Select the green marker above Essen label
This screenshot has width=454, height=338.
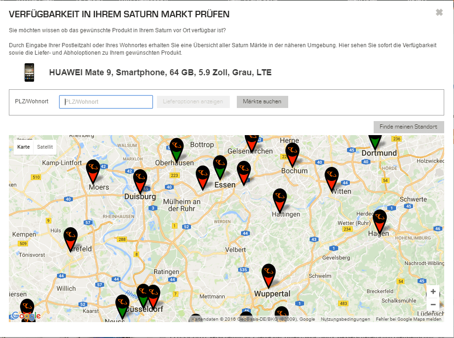click(220, 167)
